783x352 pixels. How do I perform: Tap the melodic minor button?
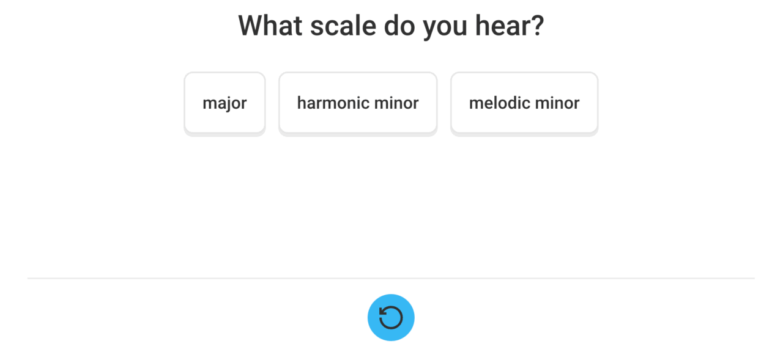pos(524,103)
